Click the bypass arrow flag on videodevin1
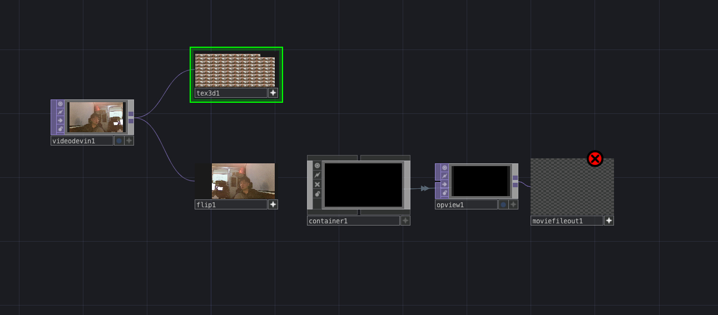This screenshot has height=315, width=718. tap(61, 121)
